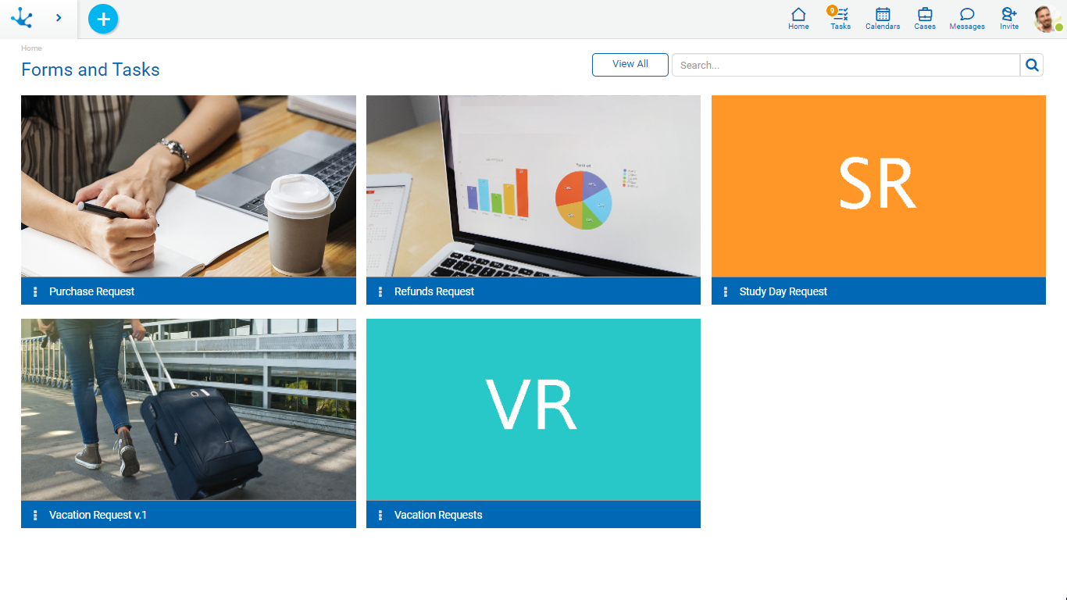
Task: Open the Messages speech bubble icon
Action: tap(967, 18)
